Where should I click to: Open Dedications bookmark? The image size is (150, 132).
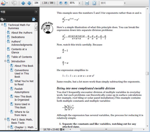(18, 37)
